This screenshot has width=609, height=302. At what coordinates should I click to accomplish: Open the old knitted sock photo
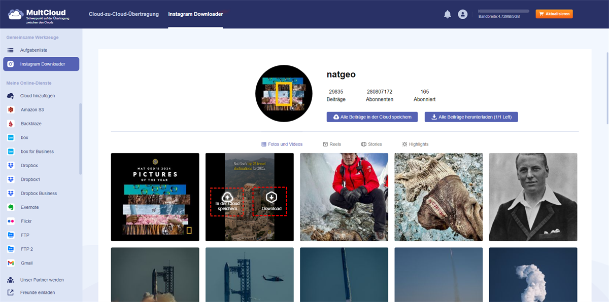pyautogui.click(x=438, y=197)
